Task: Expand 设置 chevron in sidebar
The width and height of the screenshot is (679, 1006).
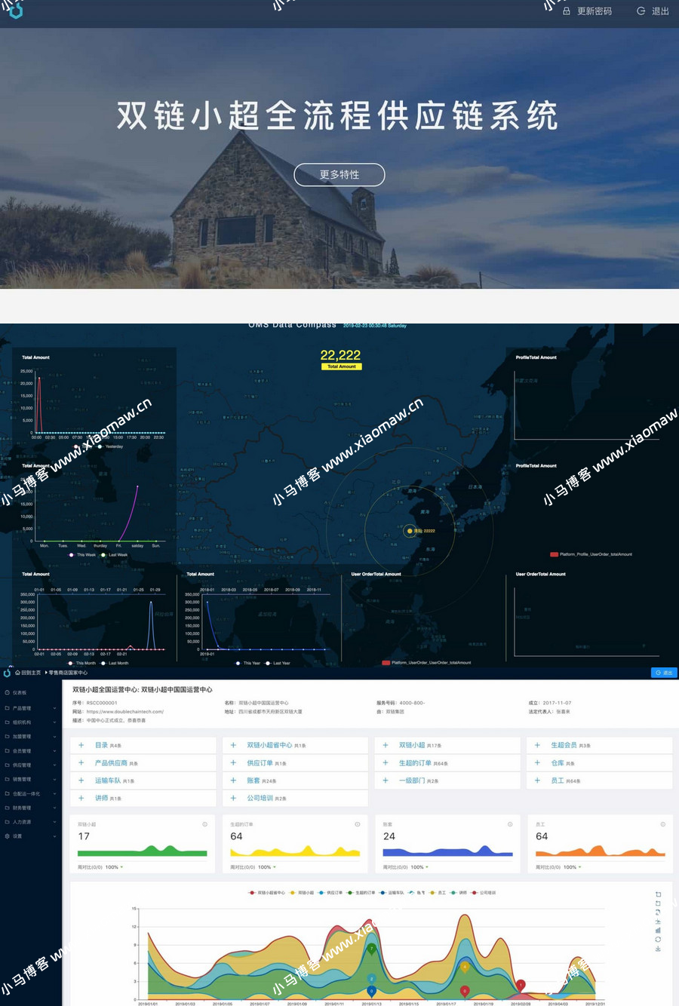Action: pos(55,836)
